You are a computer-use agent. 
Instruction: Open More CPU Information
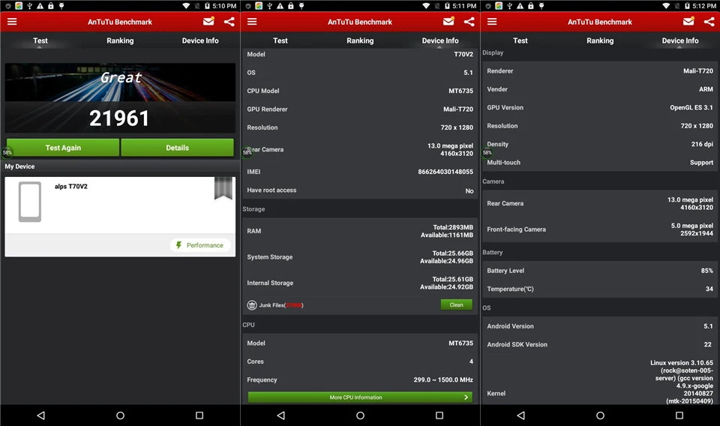pyautogui.click(x=360, y=397)
